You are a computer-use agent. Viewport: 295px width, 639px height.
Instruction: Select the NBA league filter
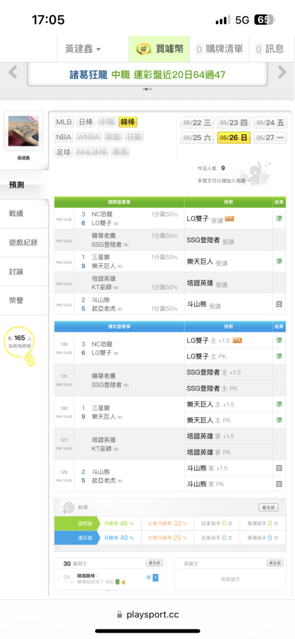64,137
